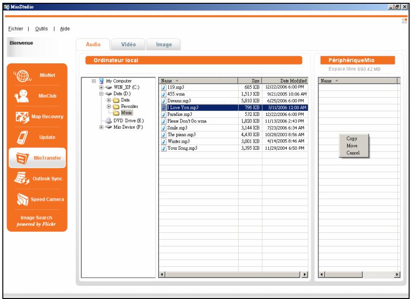Click the device list left scroll arrow
The image size is (411, 299).
point(321,274)
